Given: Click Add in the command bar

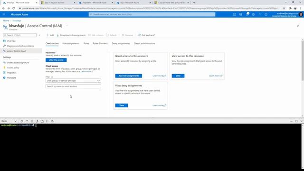Looking at the screenshot, I should click(x=50, y=35).
